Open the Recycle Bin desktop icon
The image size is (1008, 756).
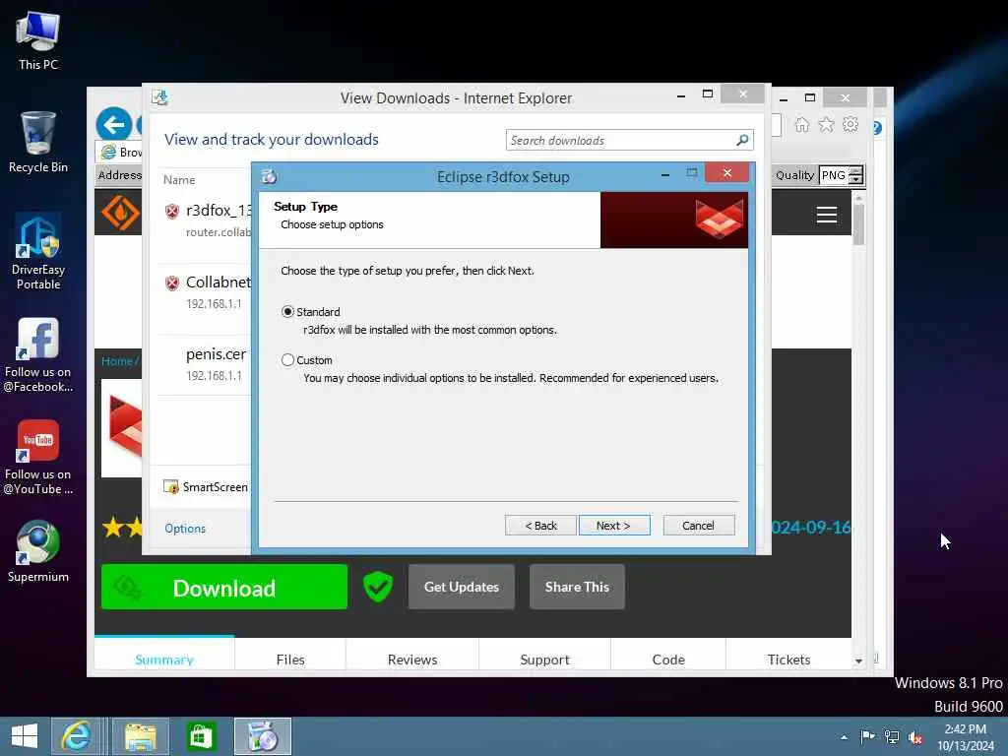(x=38, y=142)
